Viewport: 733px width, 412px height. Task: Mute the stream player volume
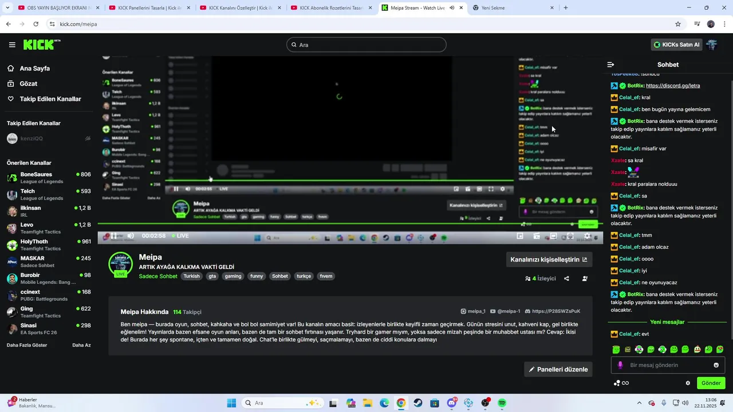click(x=131, y=236)
